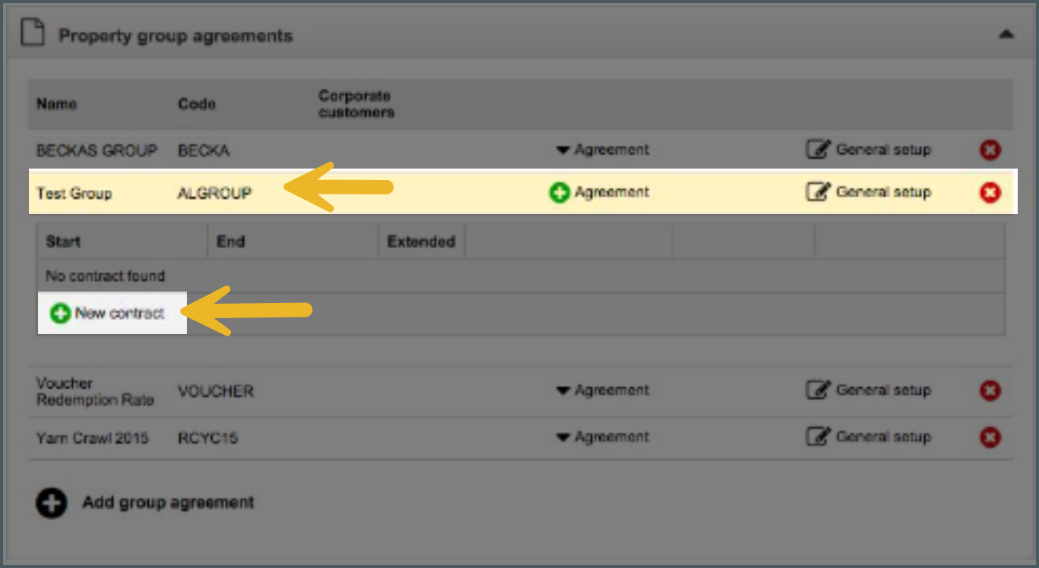The image size is (1039, 568).
Task: Click the document icon beside panel title
Action: (32, 34)
